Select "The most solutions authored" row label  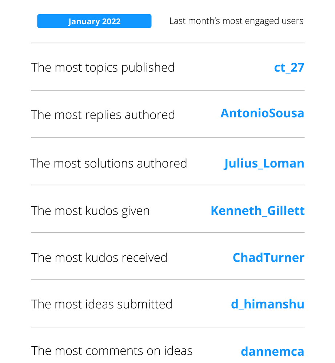tap(108, 164)
